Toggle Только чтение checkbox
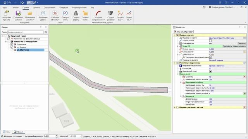248x139 pixels. pos(210,41)
